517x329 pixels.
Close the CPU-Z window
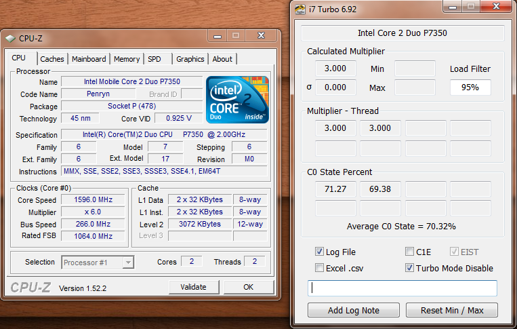click(x=261, y=36)
